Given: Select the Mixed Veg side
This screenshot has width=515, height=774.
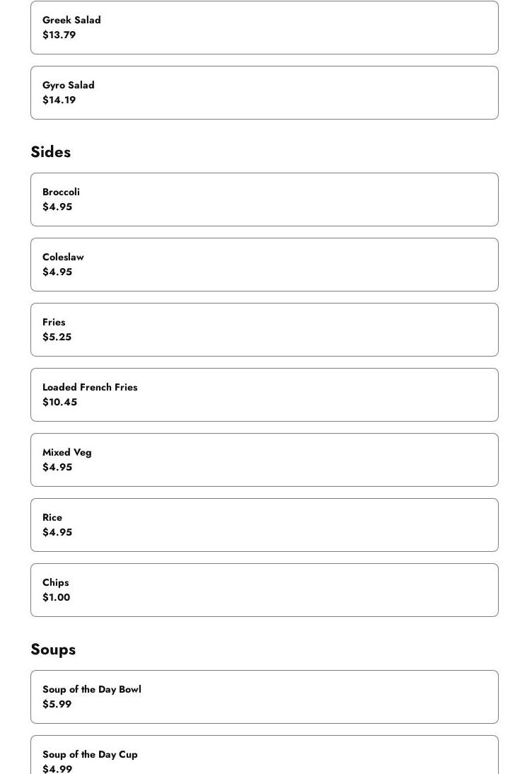Looking at the screenshot, I should pyautogui.click(x=264, y=460).
